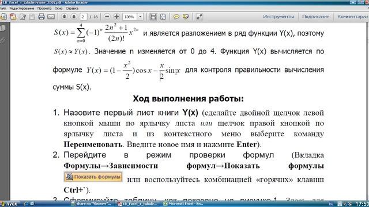Open the zoom level dropdown arrow

tap(140, 17)
